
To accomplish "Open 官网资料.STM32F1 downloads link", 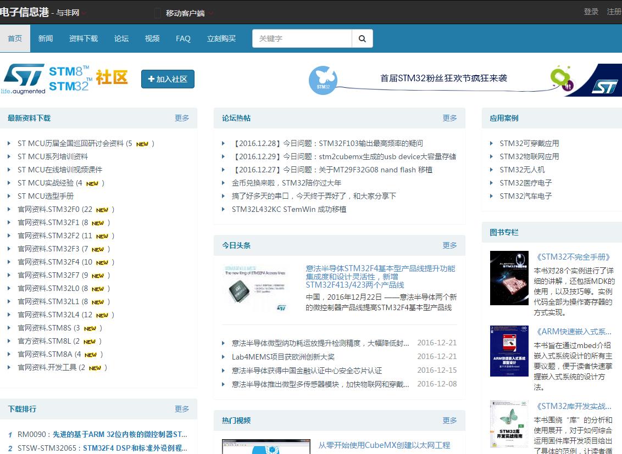I will (48, 222).
